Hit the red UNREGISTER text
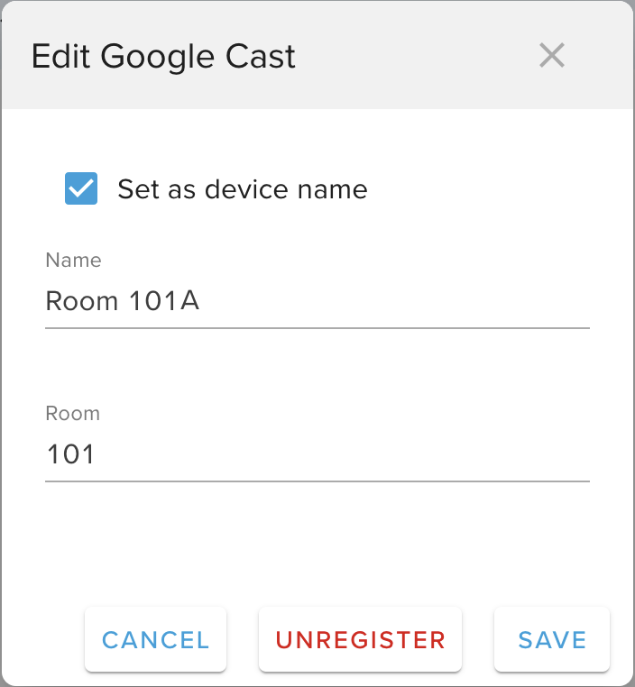The height and width of the screenshot is (687, 635). (360, 640)
